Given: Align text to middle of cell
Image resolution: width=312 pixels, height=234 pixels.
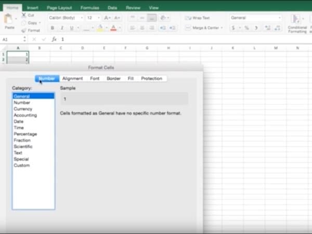Looking at the screenshot, I should pos(142,18).
